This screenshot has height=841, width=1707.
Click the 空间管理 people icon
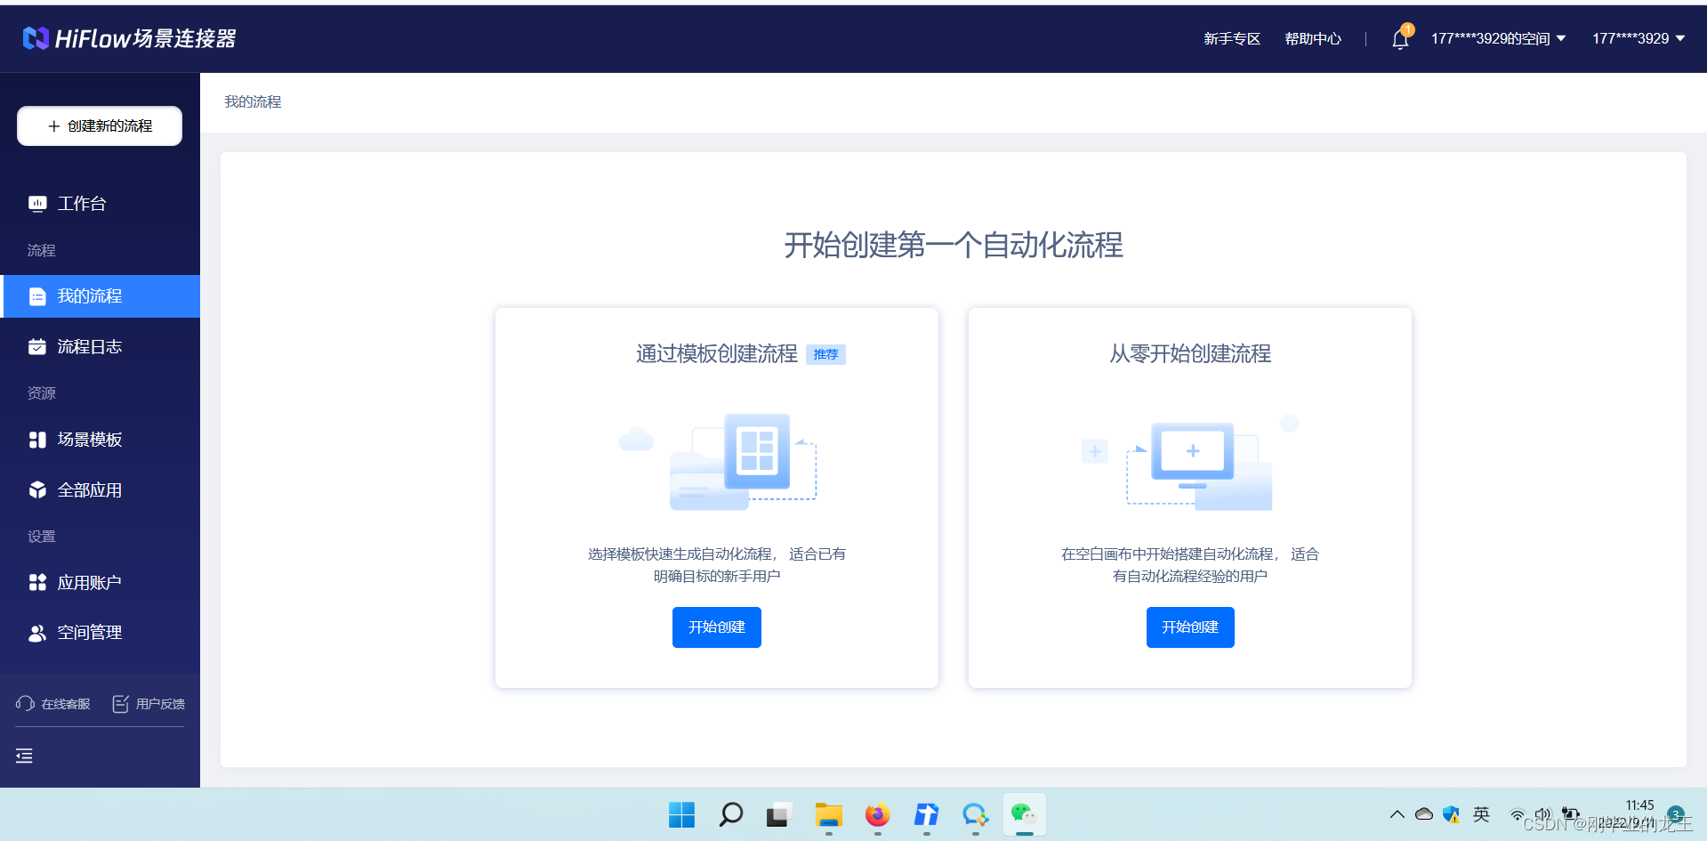[37, 633]
